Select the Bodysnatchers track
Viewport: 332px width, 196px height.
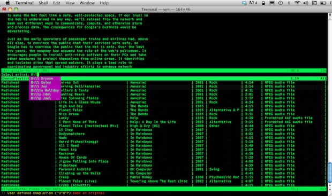(72, 134)
